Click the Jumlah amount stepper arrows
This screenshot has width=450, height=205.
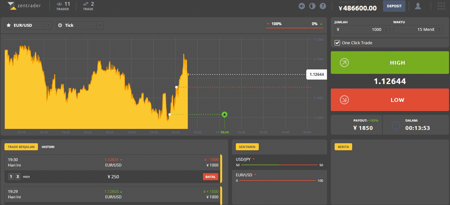coord(386,29)
